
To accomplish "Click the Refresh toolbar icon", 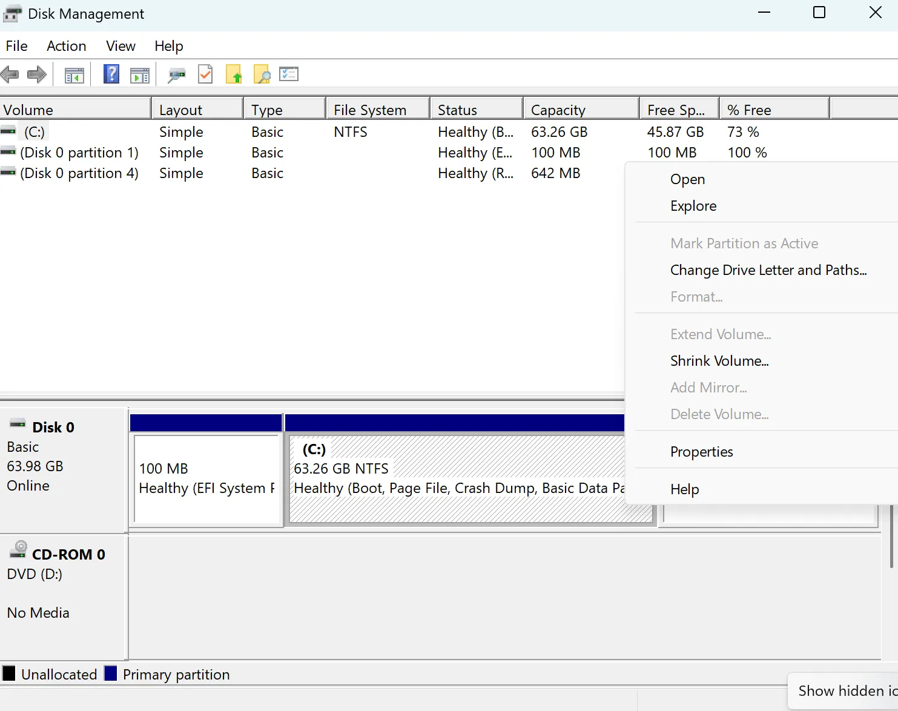I will (205, 74).
